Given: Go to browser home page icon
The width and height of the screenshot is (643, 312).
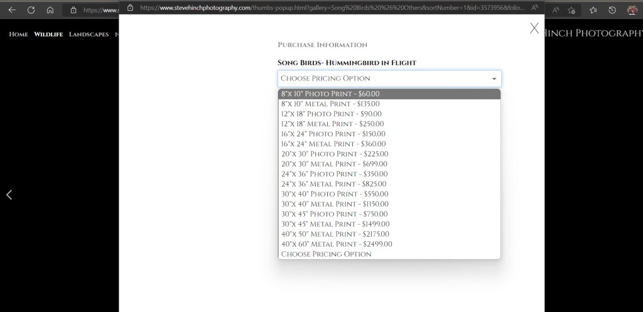Looking at the screenshot, I should (x=50, y=10).
